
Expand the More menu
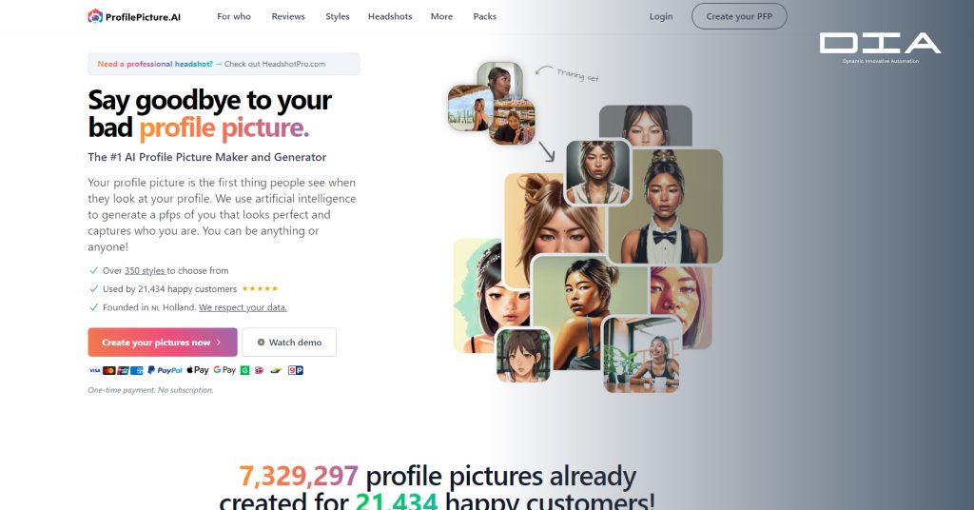pos(441,17)
